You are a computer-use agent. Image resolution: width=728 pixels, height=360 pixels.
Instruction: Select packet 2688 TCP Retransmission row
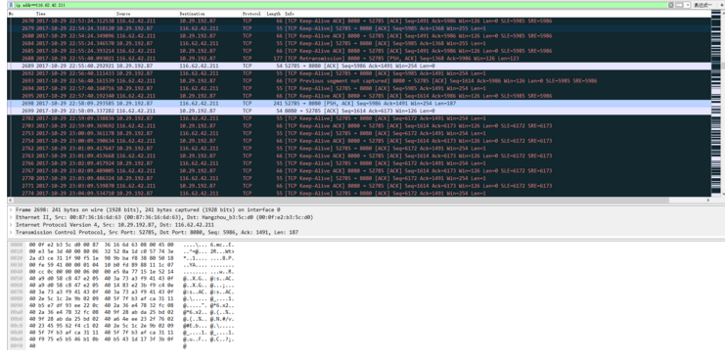(x=359, y=59)
